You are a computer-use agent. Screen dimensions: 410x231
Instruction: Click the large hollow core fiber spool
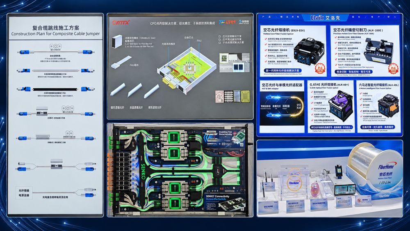point(375,165)
